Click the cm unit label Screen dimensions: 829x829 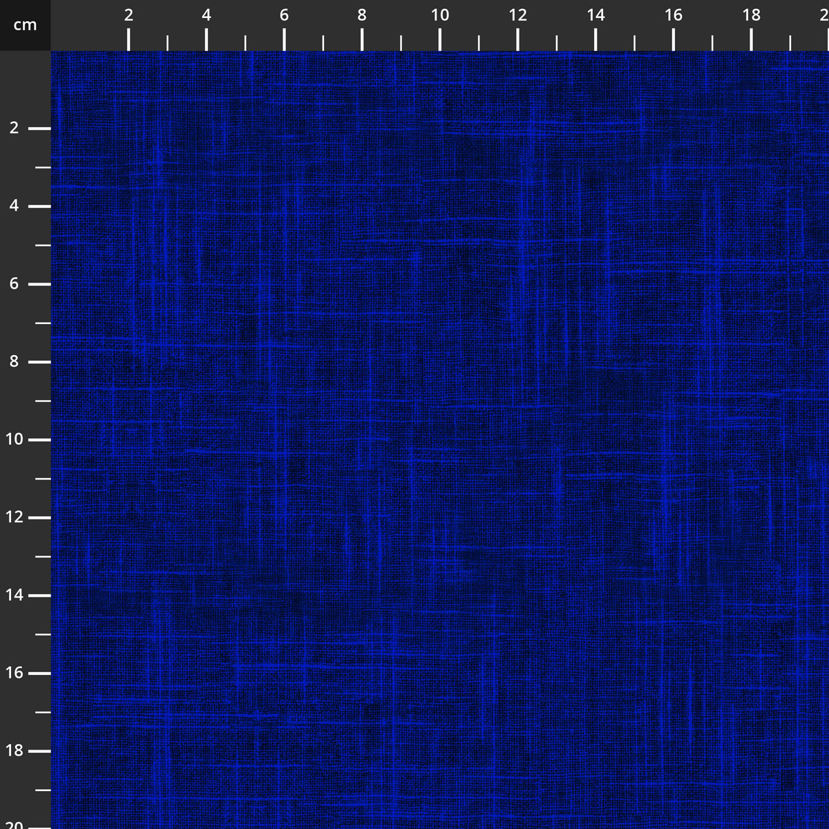(25, 26)
